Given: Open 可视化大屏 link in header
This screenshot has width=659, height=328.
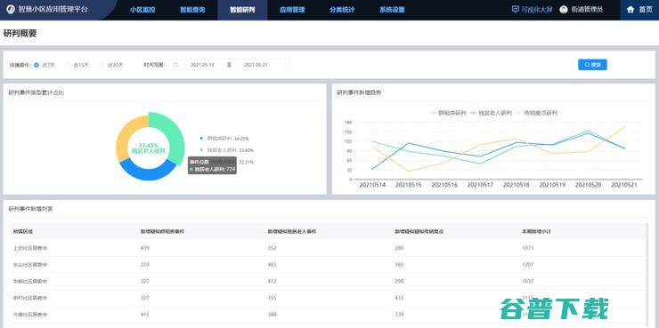Looking at the screenshot, I should [536, 9].
